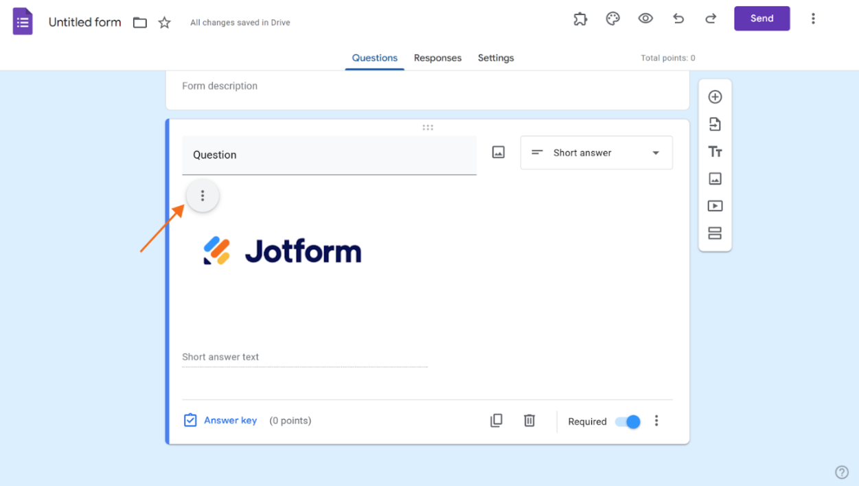Open the Google Forms home icon
The width and height of the screenshot is (859, 486).
[23, 21]
